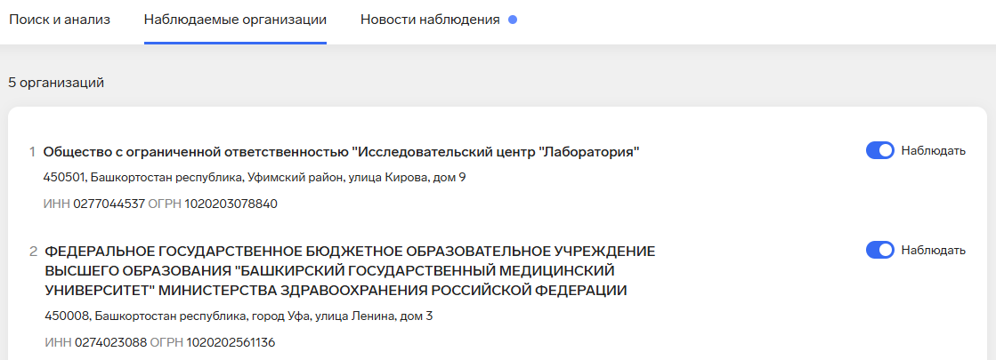Select INN number 0274023088

(108, 342)
